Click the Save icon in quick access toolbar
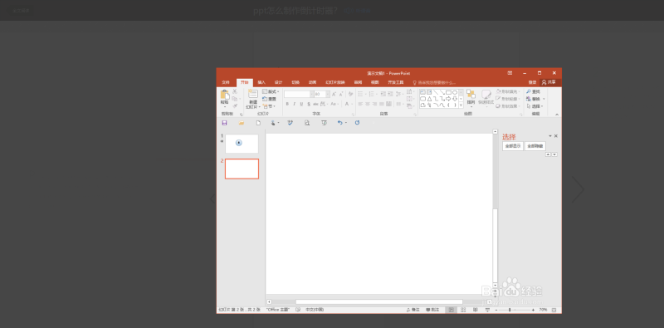 224,123
